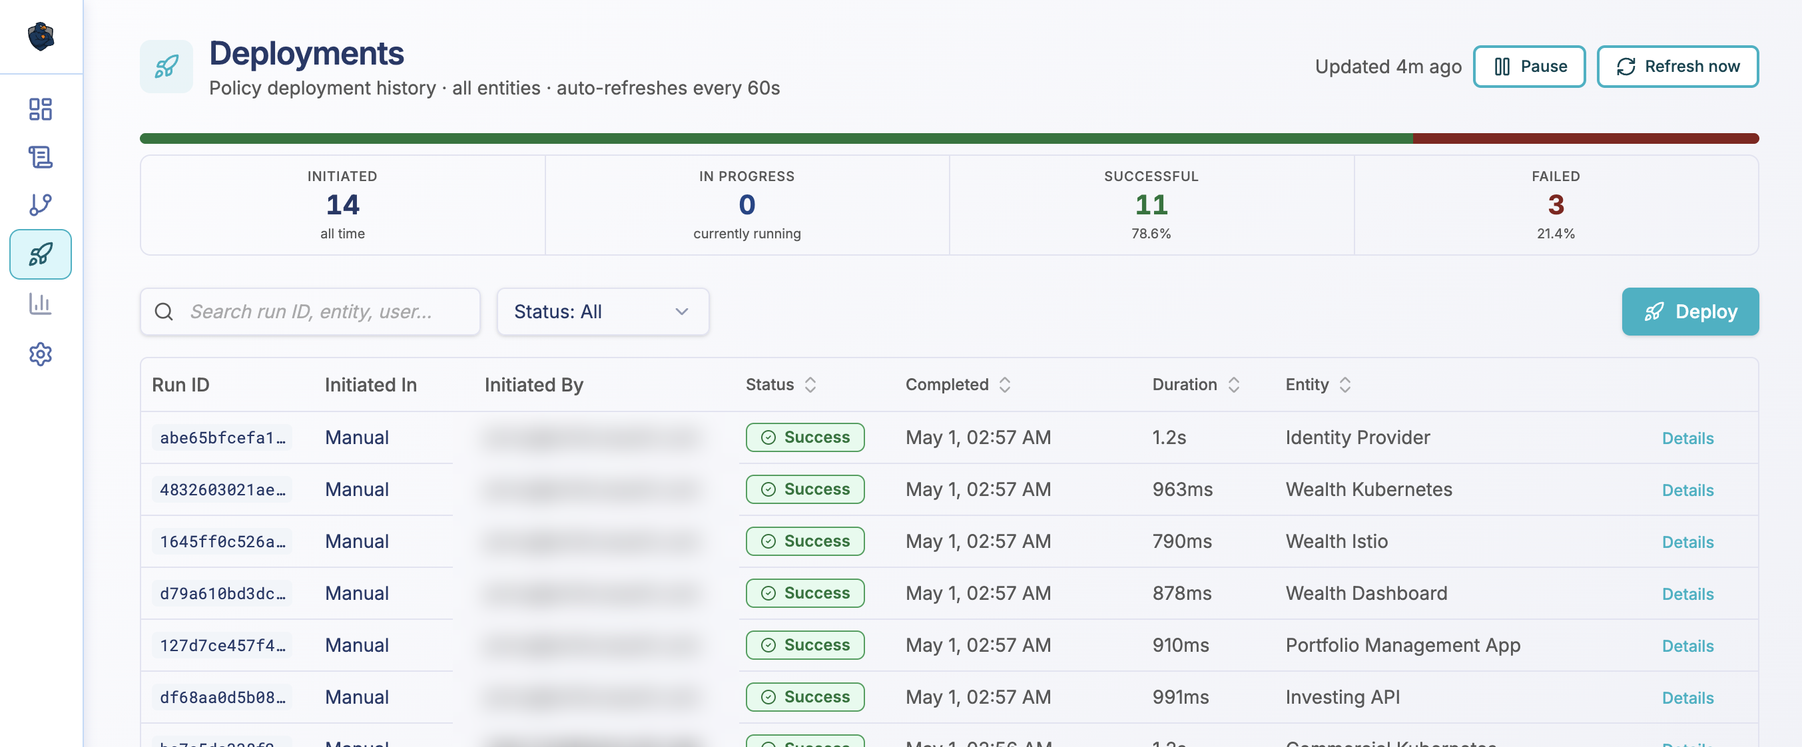
Task: Click Success badge in Wealth Dashboard row
Action: pyautogui.click(x=805, y=593)
